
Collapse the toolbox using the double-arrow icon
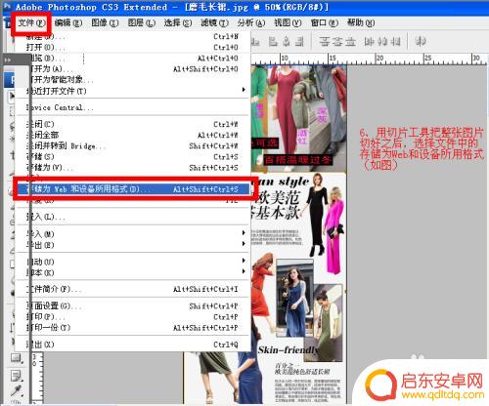pos(7,60)
